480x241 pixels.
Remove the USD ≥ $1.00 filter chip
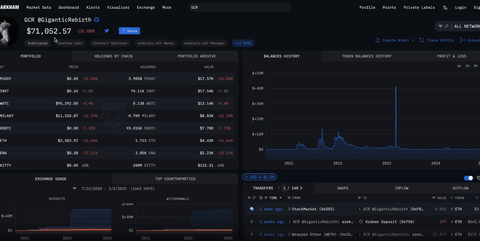247,177
